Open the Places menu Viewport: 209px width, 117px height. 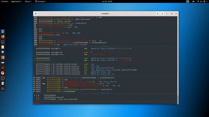(x=28, y=1)
